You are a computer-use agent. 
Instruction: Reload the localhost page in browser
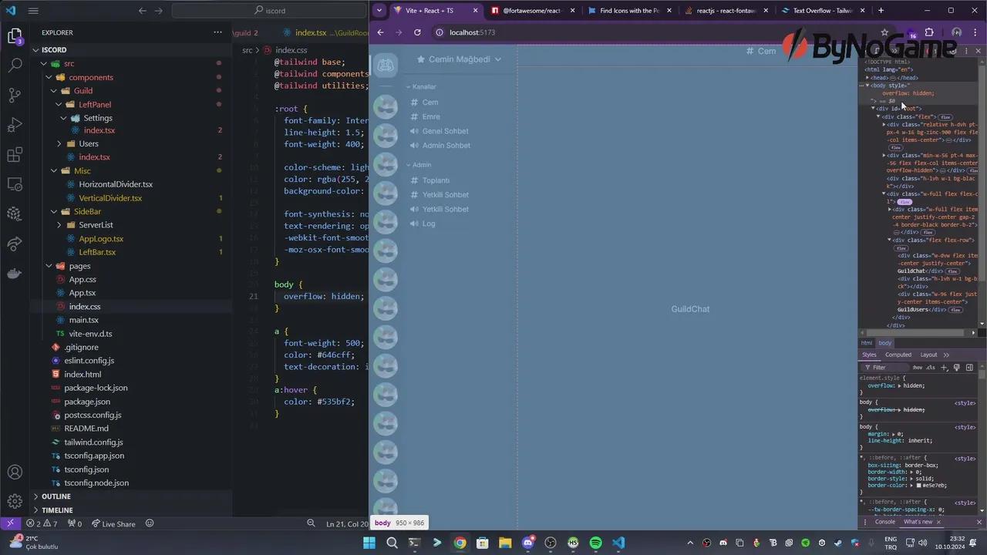coord(417,32)
